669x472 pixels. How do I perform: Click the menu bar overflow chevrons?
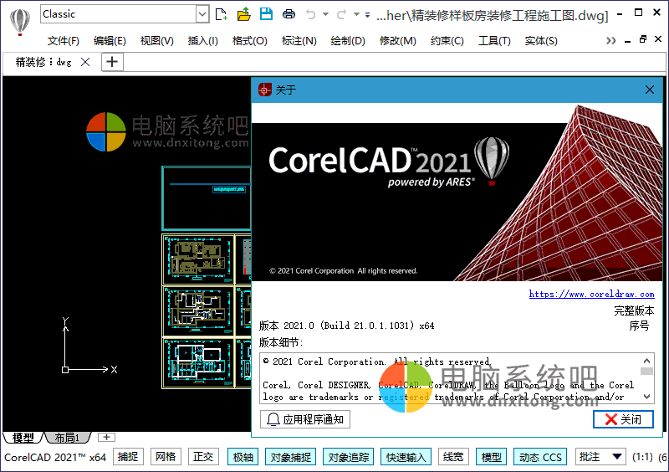pyautogui.click(x=610, y=40)
